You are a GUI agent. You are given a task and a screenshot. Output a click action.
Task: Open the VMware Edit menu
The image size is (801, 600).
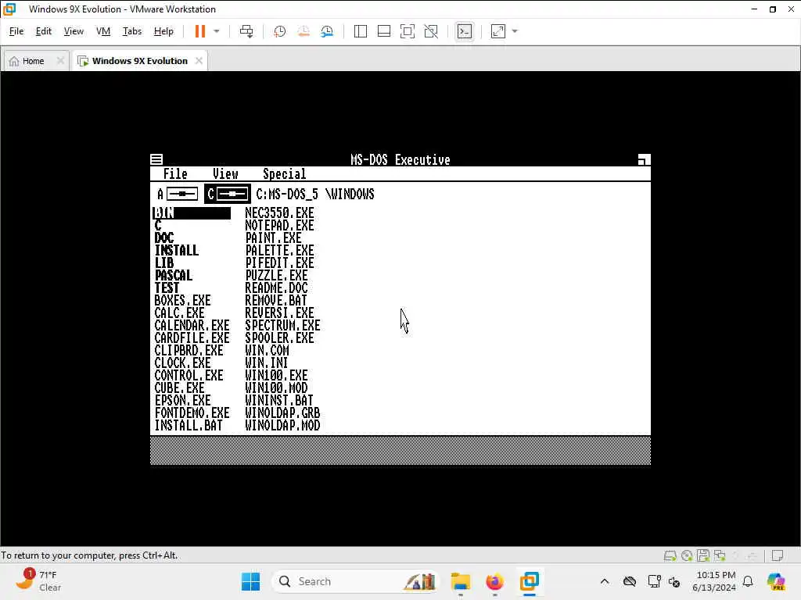click(44, 31)
